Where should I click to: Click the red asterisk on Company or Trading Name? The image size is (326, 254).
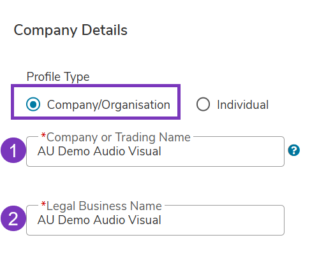click(43, 136)
